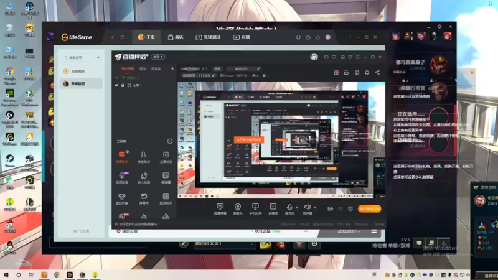Open the 主播任务 tool
This screenshot has width=498, height=280.
(x=166, y=157)
